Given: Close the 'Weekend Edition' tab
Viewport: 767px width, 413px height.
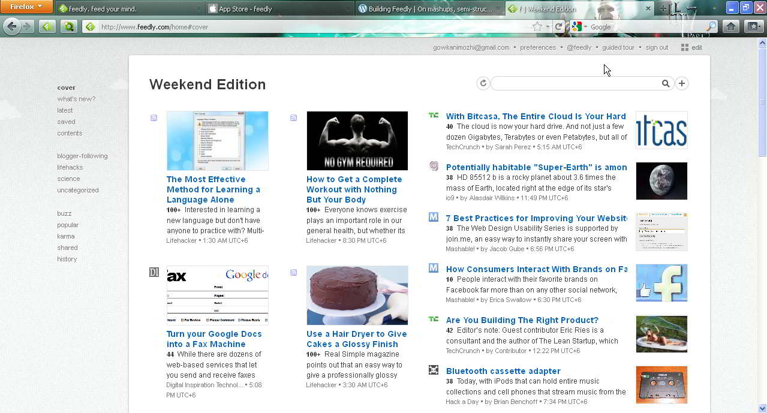Looking at the screenshot, I should (x=648, y=9).
